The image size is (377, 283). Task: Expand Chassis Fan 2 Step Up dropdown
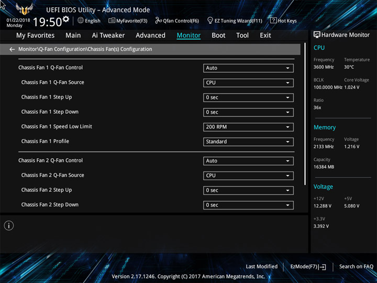click(248, 191)
